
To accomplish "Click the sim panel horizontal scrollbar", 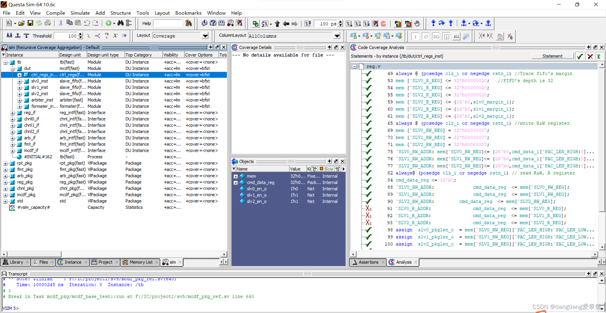I will (x=35, y=254).
